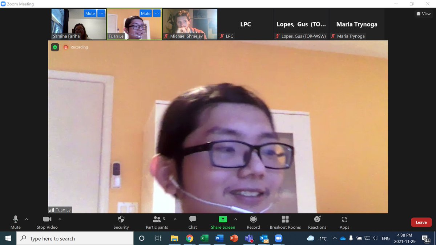Open the Windows Start menu
The height and width of the screenshot is (245, 436).
8,238
